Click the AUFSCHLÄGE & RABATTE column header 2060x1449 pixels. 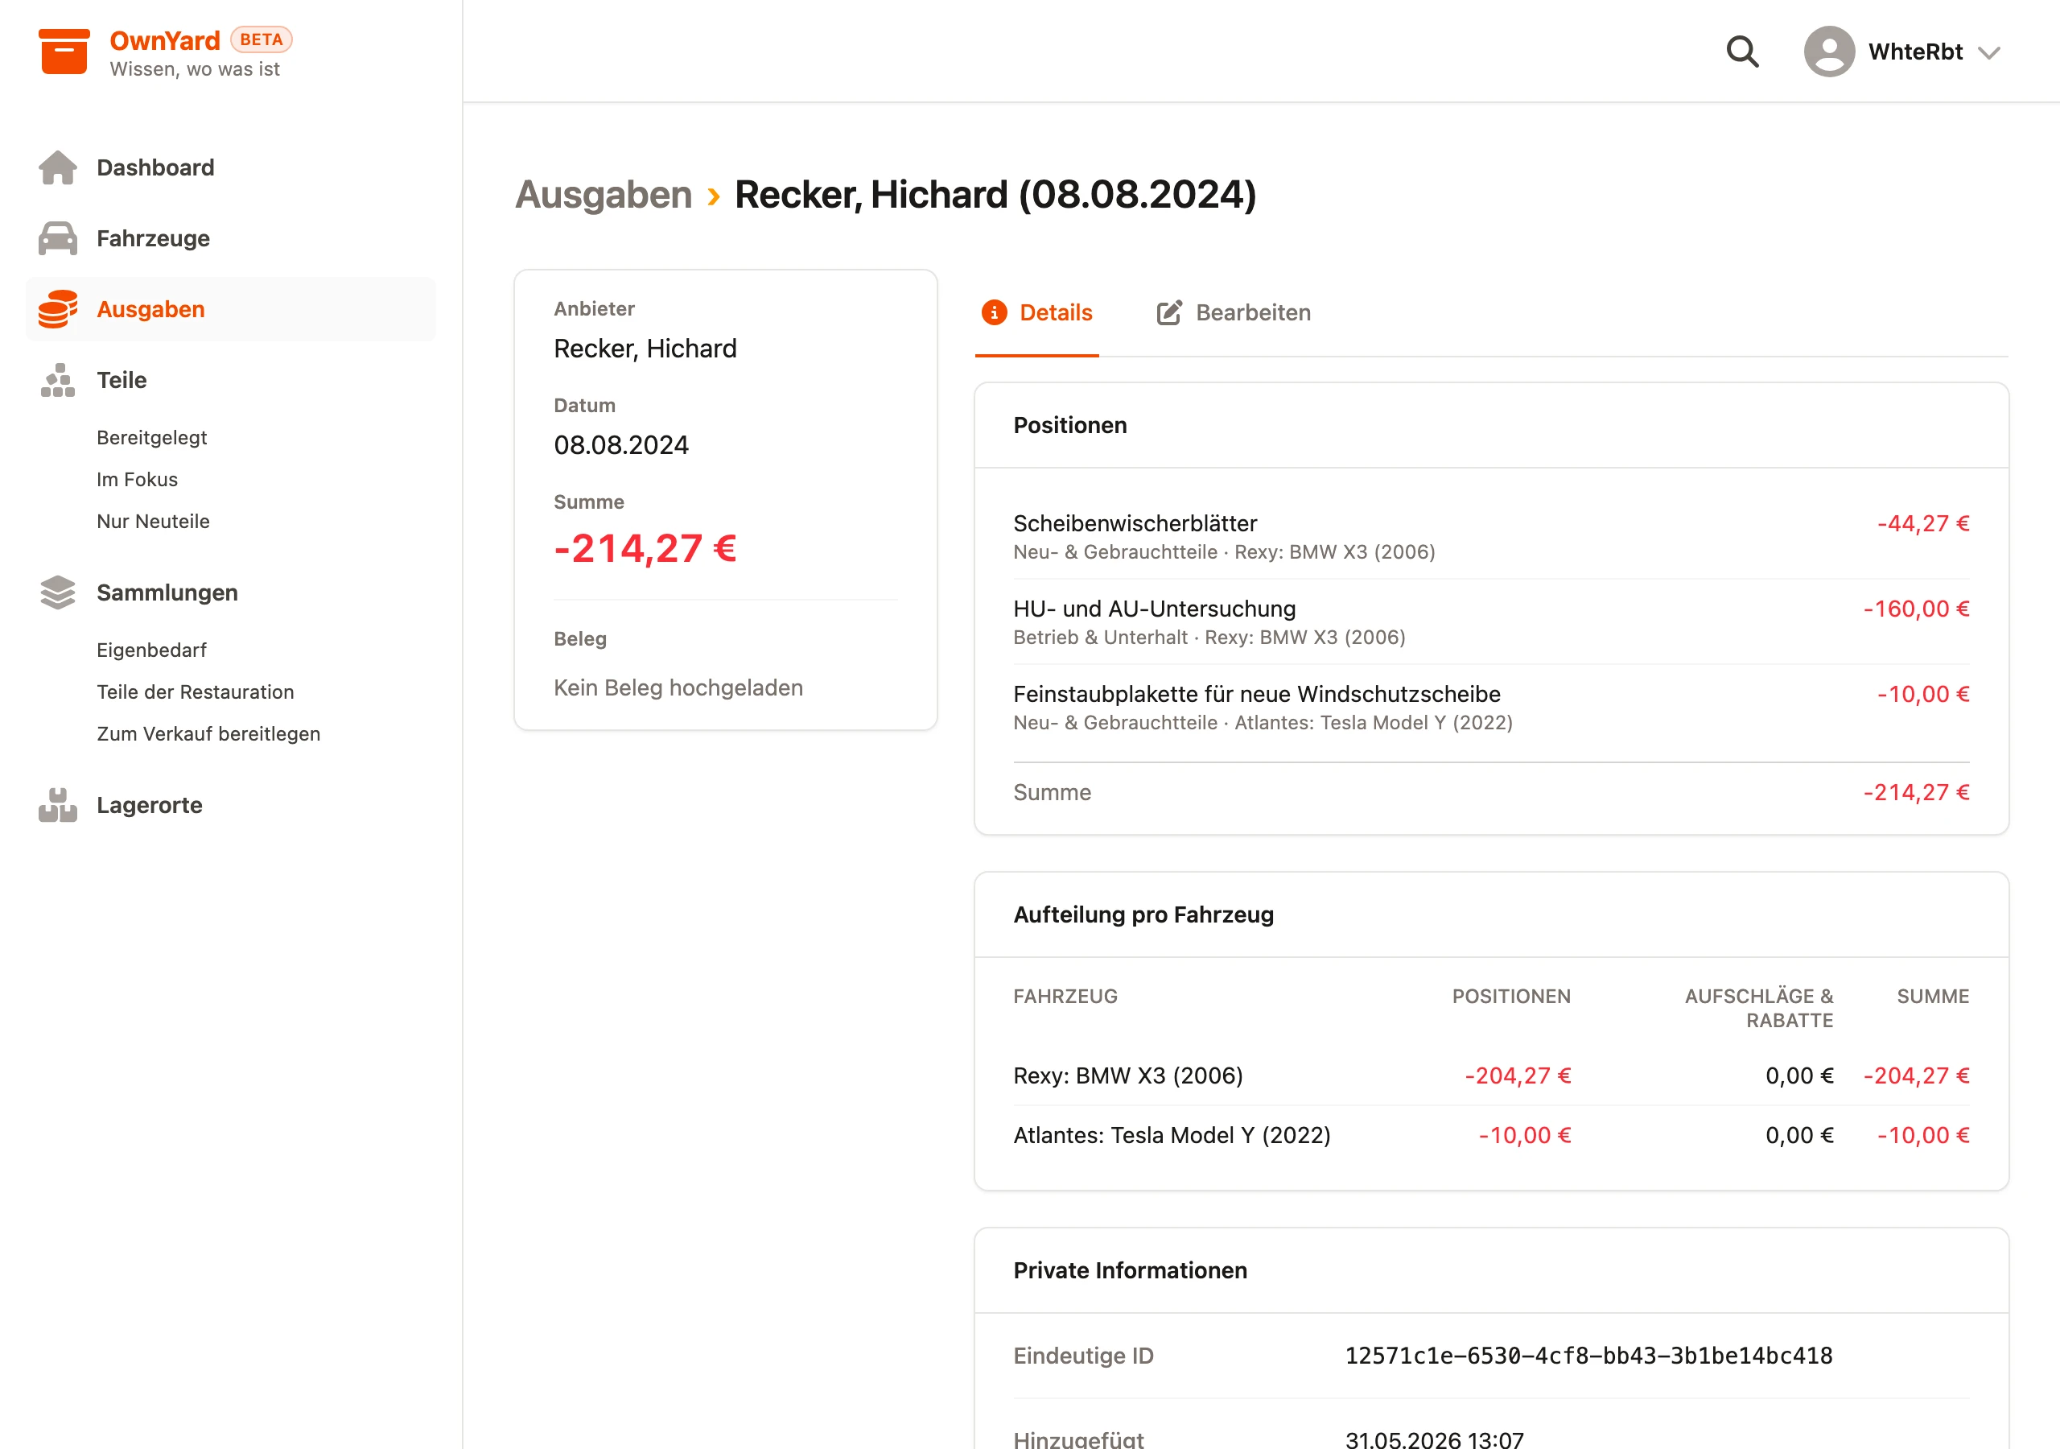(x=1758, y=1008)
